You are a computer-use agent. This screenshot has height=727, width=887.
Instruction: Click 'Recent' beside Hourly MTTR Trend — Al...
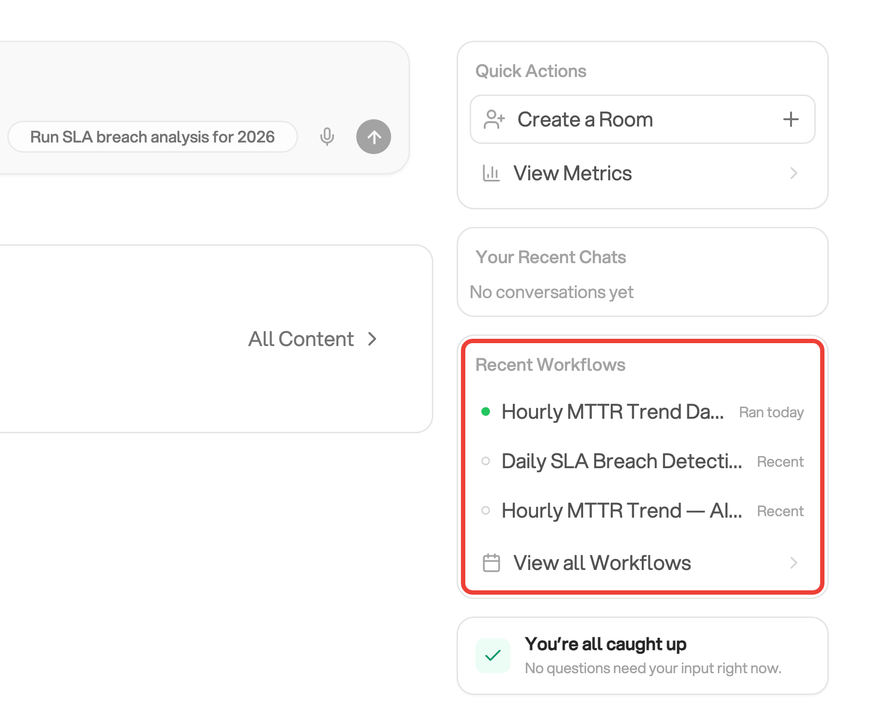pyautogui.click(x=780, y=511)
